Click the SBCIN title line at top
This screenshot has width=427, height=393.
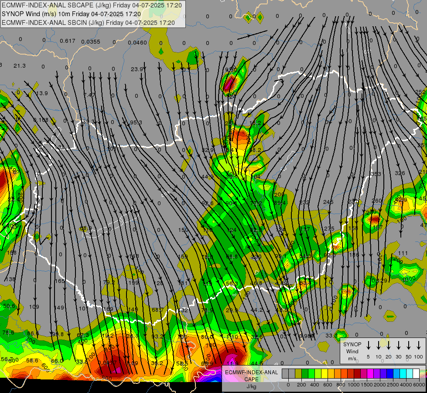[x=88, y=23]
